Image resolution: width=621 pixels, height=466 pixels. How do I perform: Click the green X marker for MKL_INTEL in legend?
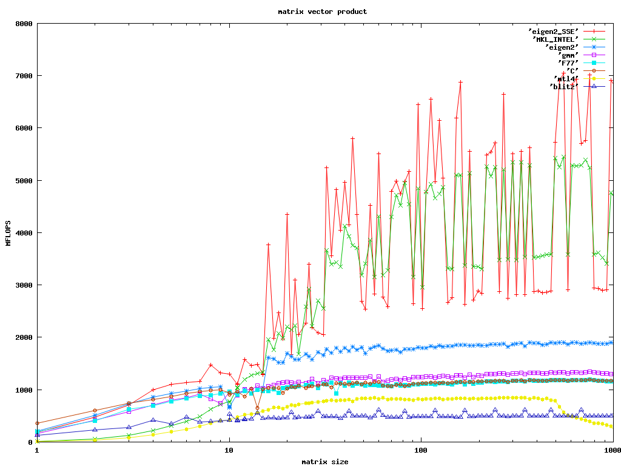594,39
